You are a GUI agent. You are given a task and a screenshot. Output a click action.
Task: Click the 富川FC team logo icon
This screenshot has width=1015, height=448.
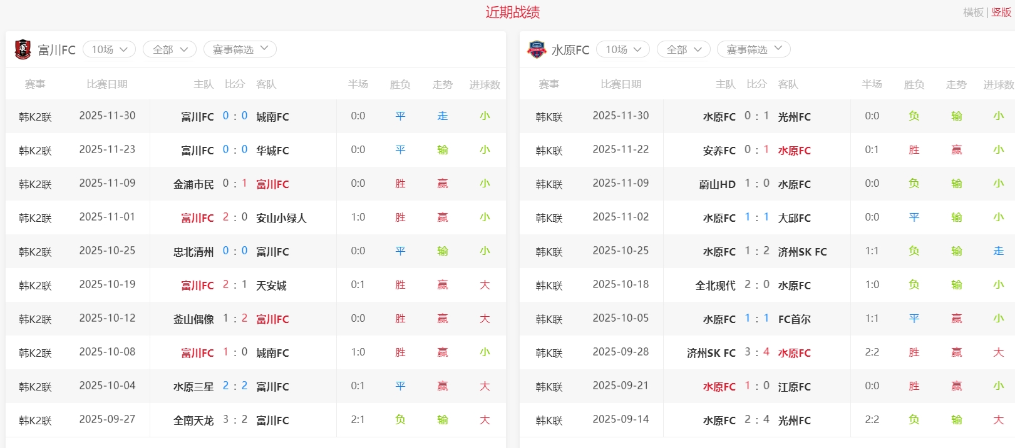pyautogui.click(x=23, y=49)
